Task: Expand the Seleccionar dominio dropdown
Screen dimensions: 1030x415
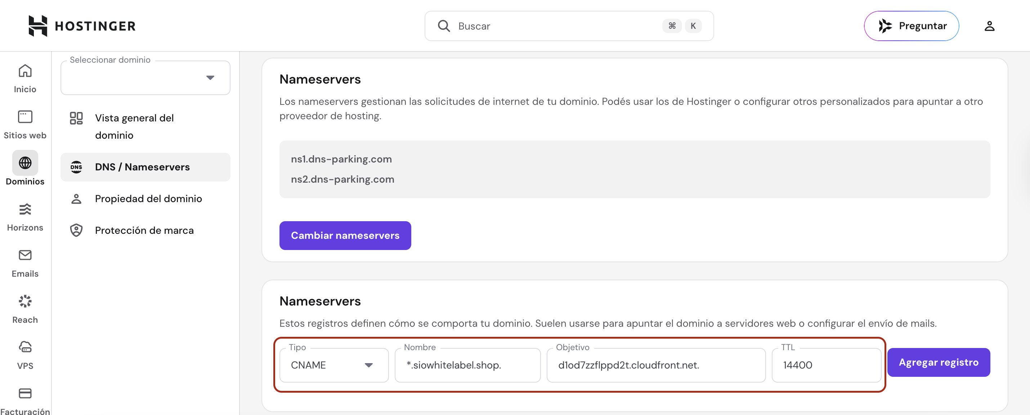Action: coord(145,78)
